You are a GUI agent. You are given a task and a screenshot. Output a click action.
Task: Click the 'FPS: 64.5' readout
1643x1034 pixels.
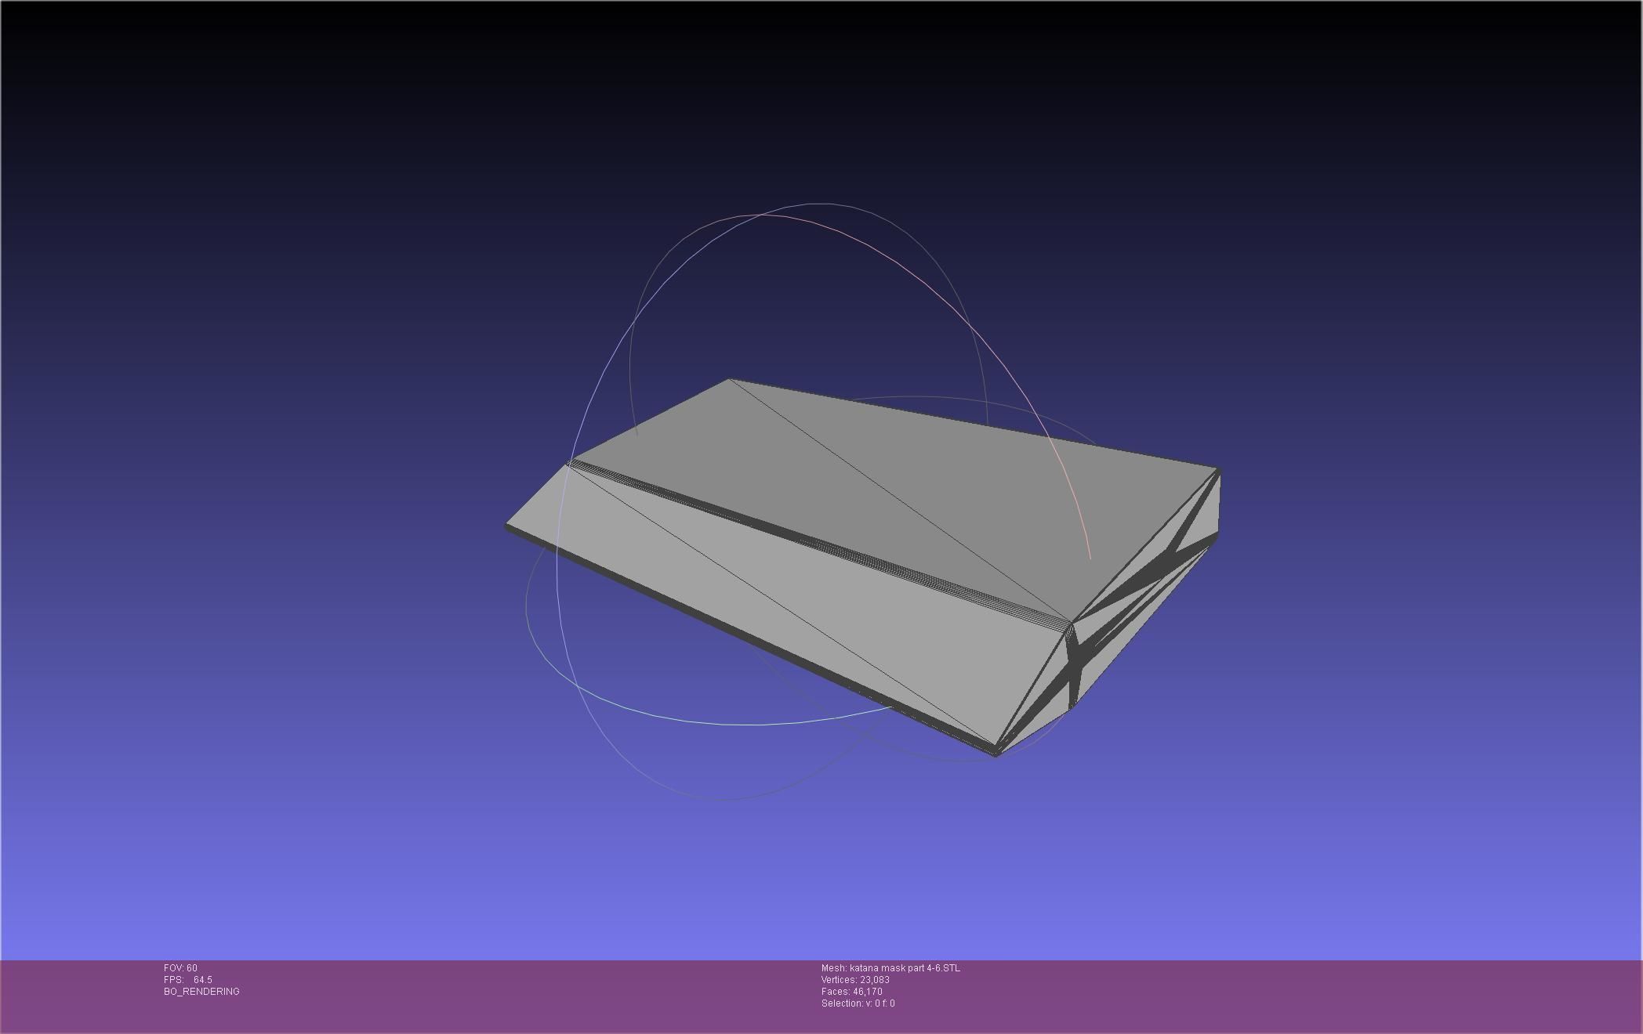point(188,980)
